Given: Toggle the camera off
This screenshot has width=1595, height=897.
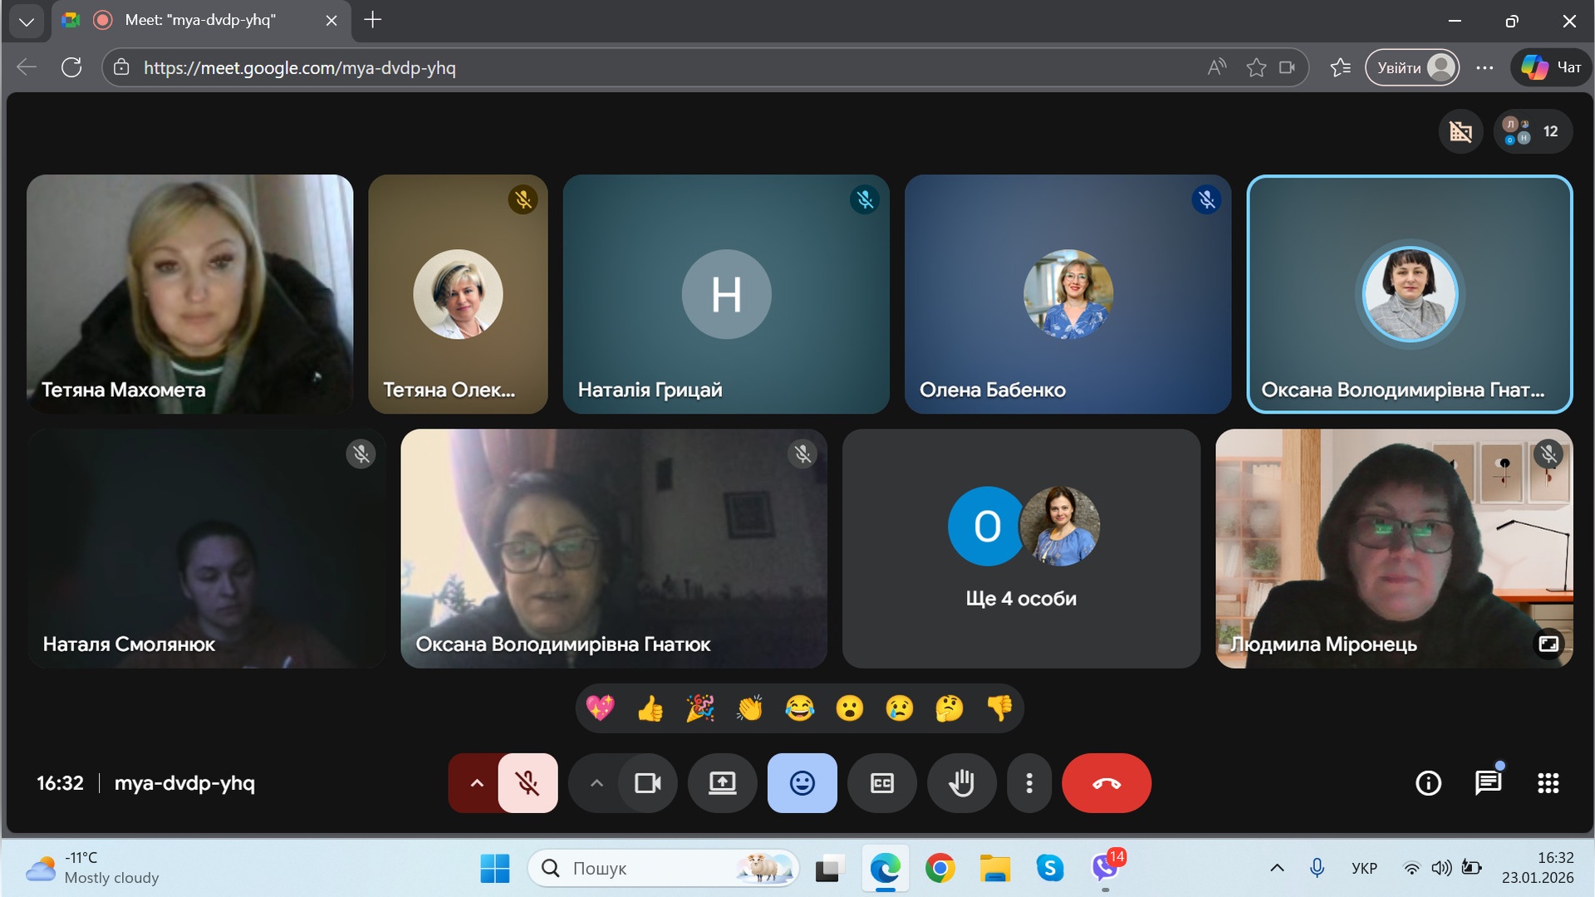Looking at the screenshot, I should (648, 783).
